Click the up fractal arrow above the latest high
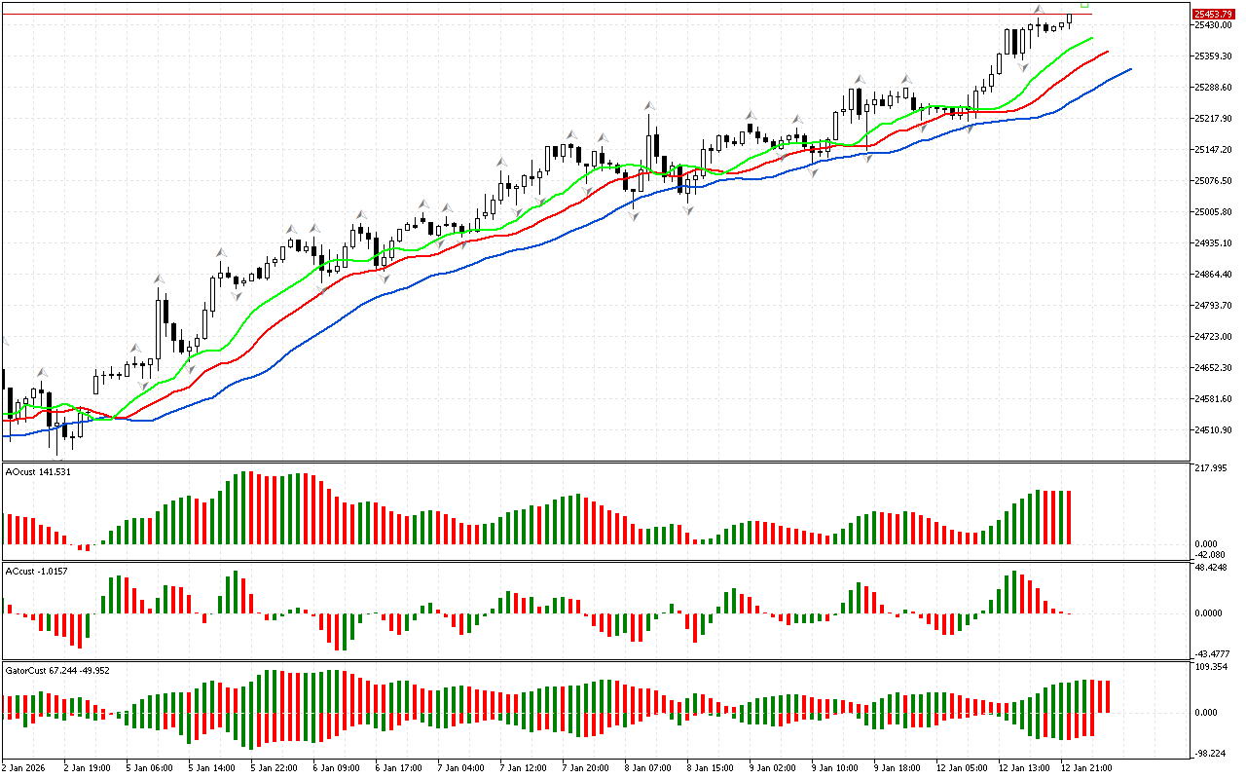The height and width of the screenshot is (779, 1246). [1039, 9]
